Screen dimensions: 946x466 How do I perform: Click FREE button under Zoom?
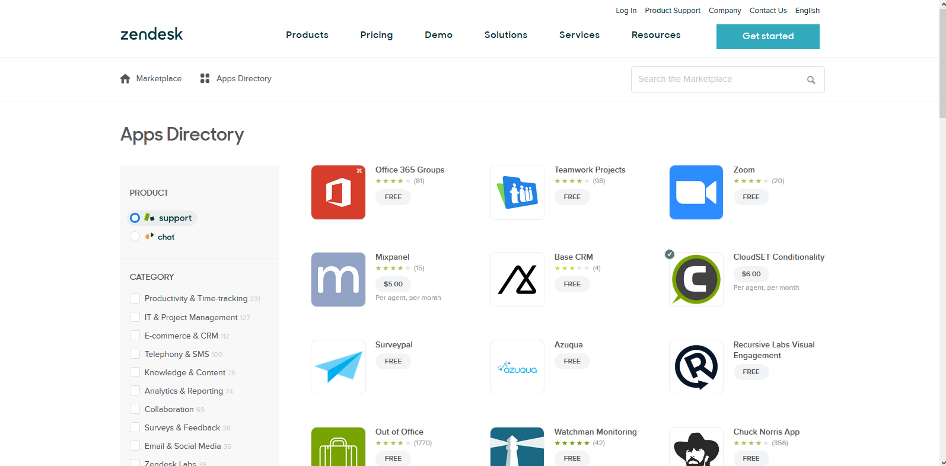point(751,197)
